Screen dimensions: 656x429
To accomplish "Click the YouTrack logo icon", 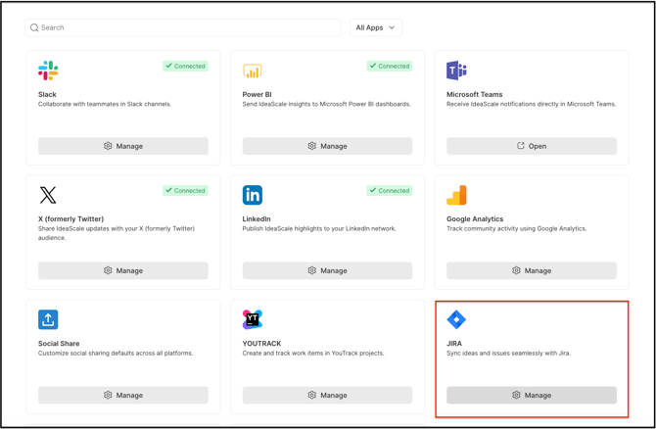I will pyautogui.click(x=252, y=319).
